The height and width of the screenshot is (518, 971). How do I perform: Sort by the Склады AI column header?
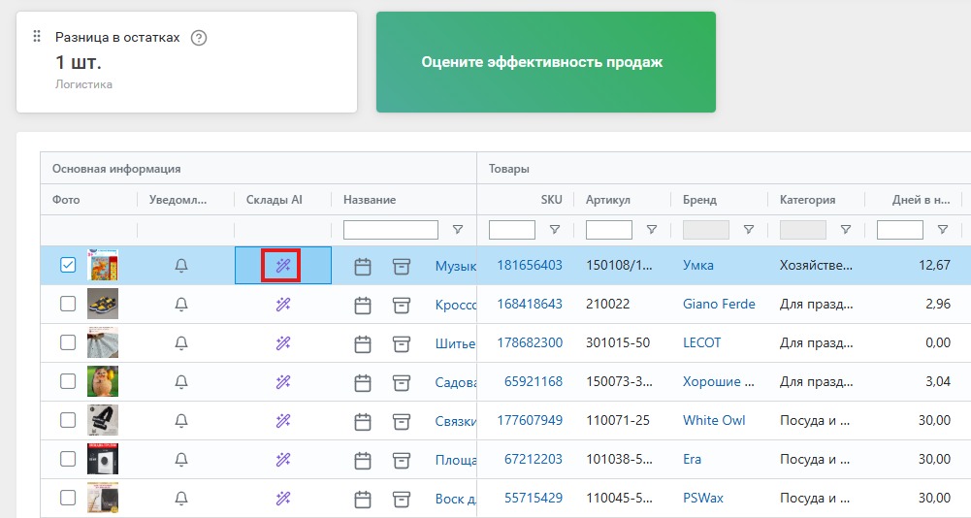tap(275, 200)
